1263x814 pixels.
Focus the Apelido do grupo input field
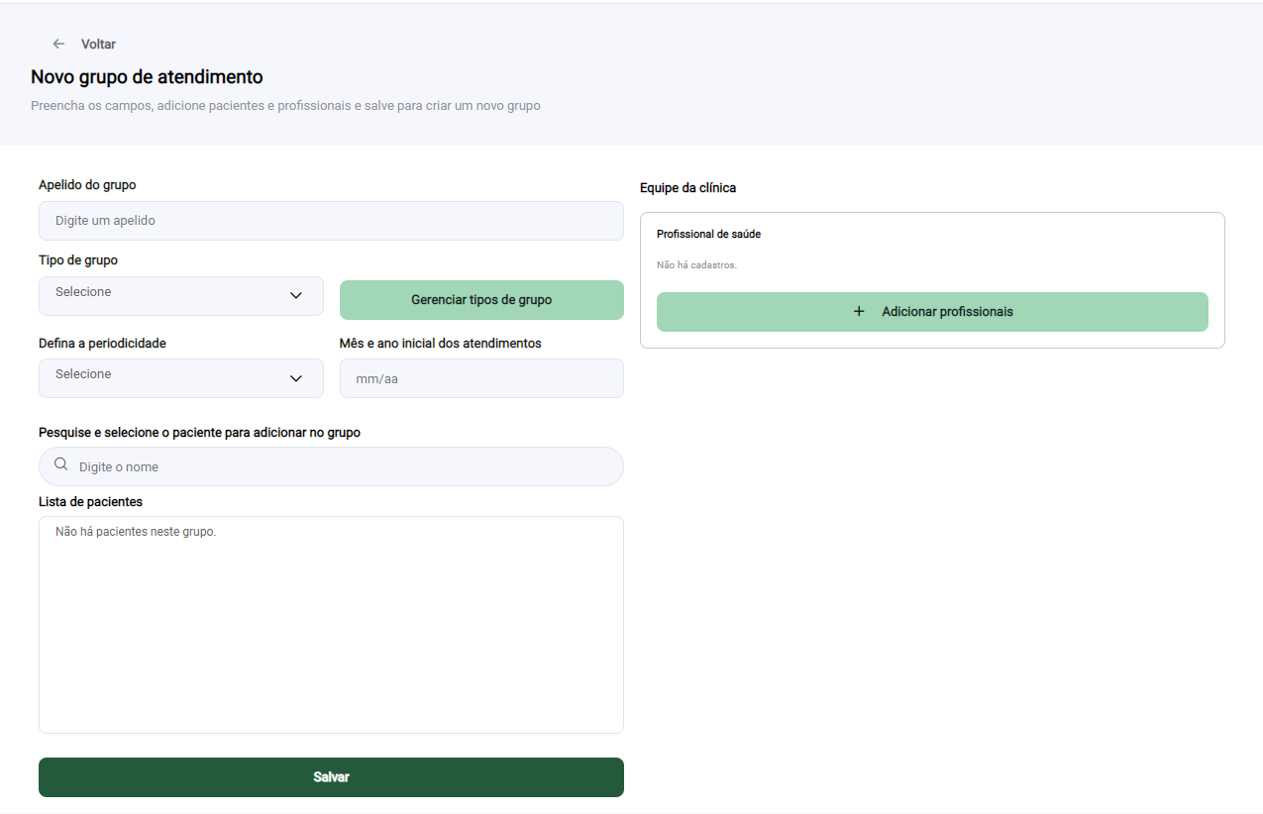(331, 221)
